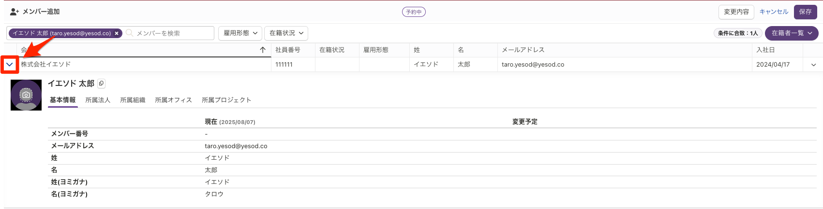The height and width of the screenshot is (209, 823).
Task: Expand the 在籍者一覧 dropdown button
Action: pyautogui.click(x=792, y=33)
